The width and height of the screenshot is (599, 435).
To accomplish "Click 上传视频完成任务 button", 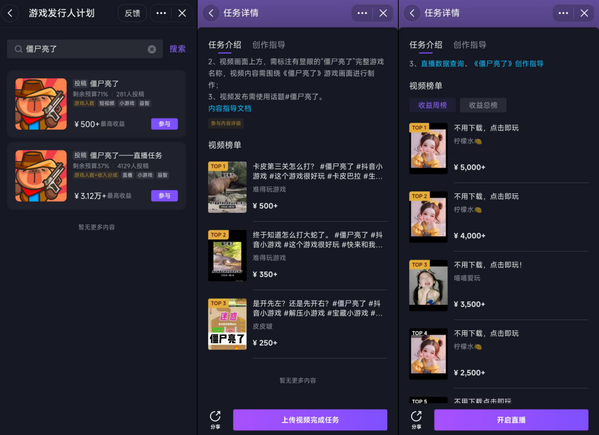I will point(310,420).
